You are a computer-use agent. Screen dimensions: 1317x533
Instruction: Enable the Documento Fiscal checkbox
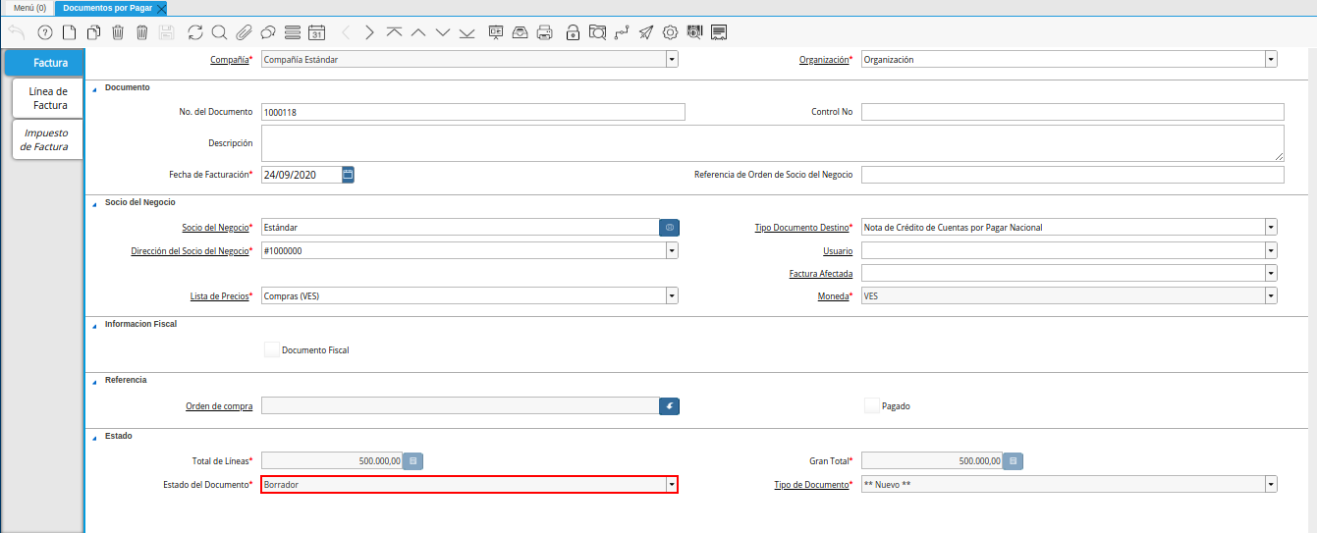(272, 349)
